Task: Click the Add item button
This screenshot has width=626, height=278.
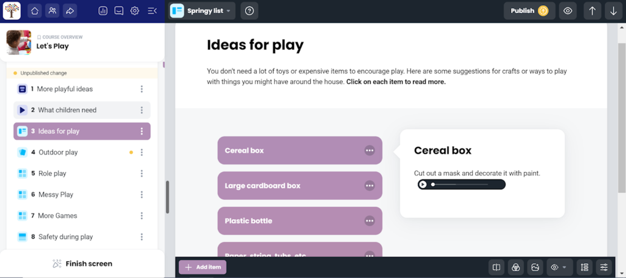Action: tap(203, 267)
